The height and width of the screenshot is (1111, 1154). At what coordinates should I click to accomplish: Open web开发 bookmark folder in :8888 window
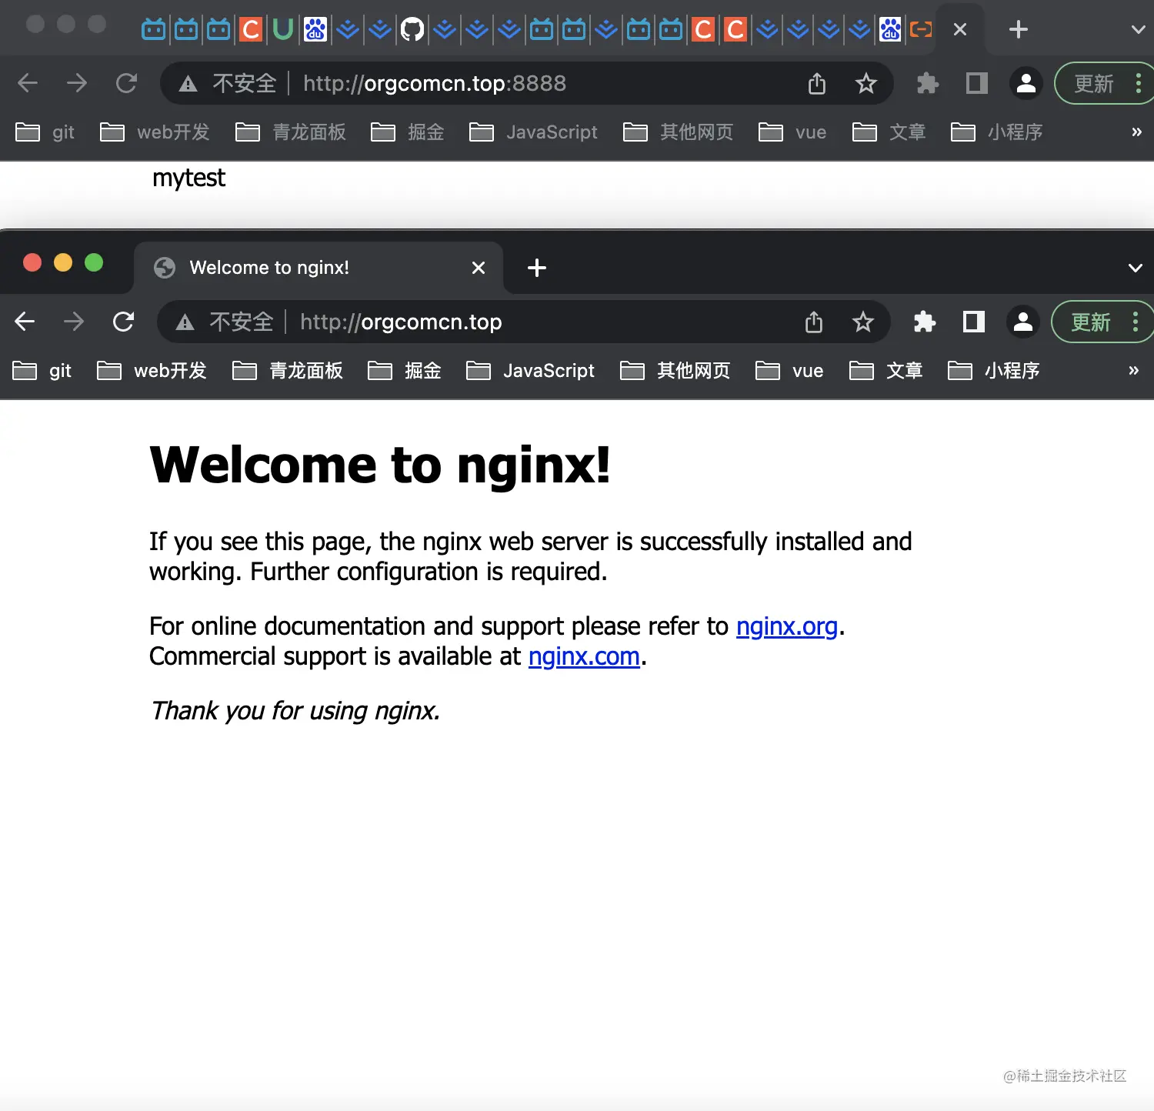[x=155, y=132]
